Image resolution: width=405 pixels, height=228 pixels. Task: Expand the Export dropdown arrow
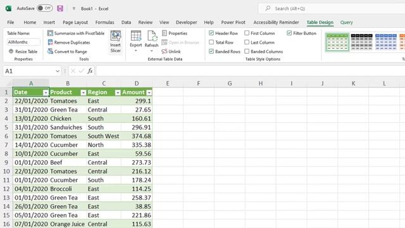click(x=136, y=51)
